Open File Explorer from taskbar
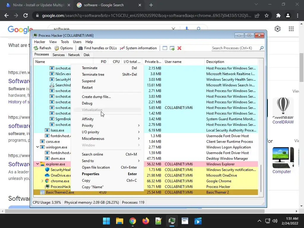Screen dimensions: 304x228 (119, 221)
